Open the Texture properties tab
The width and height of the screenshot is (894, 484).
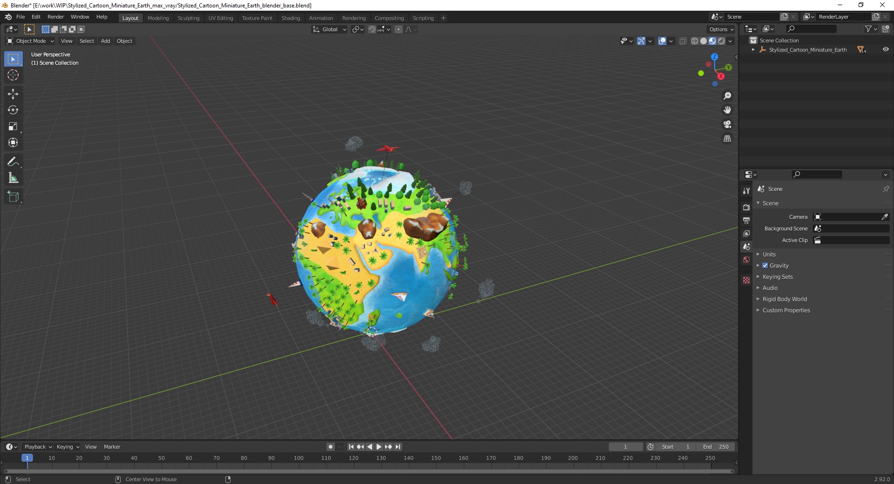746,280
